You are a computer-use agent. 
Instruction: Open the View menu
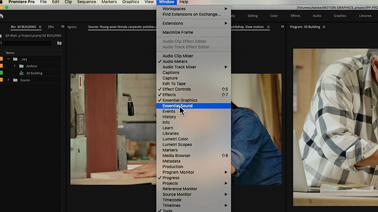pos(149,2)
